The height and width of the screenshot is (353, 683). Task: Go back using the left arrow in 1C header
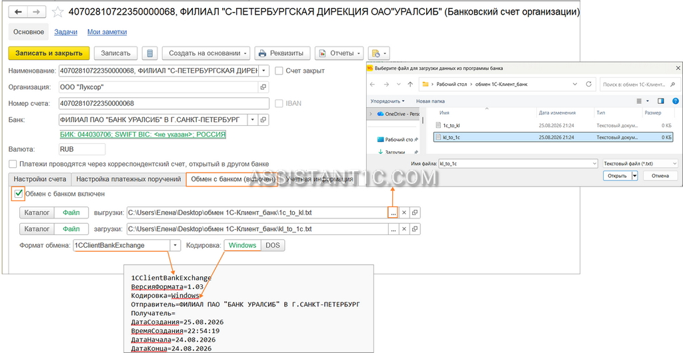click(19, 12)
